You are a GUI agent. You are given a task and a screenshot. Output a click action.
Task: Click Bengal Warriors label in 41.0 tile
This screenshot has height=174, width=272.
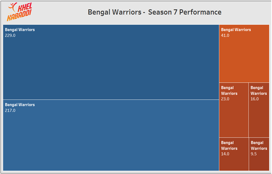(236, 30)
